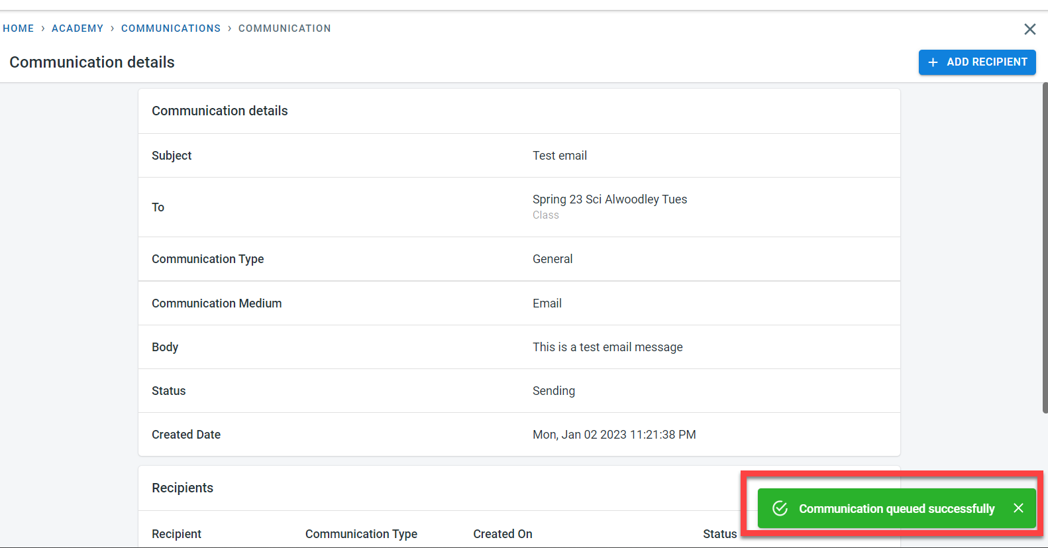This screenshot has width=1048, height=548.
Task: Click the ADD RECIPIENT button
Action: [976, 62]
